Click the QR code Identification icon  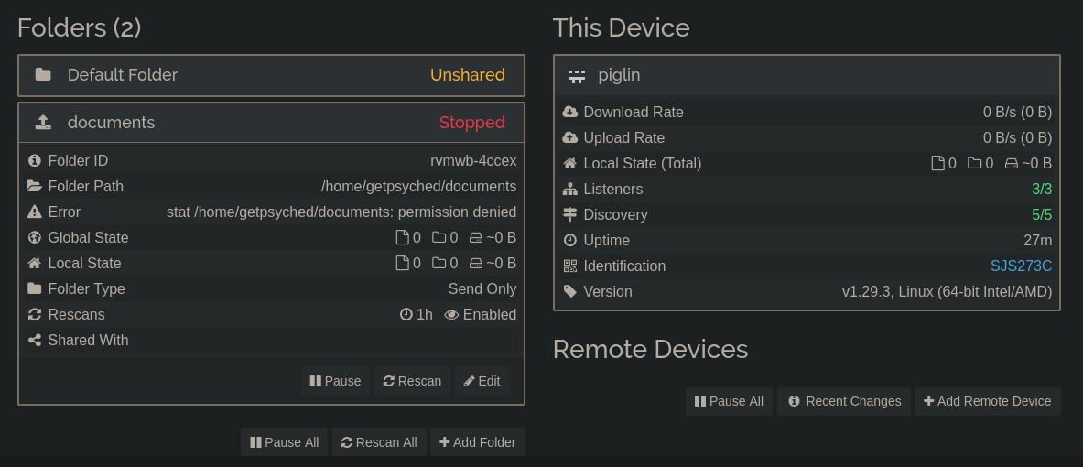(569, 266)
